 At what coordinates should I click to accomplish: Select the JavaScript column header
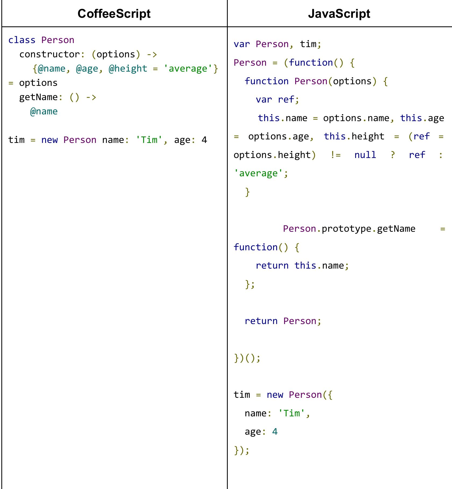tap(339, 13)
